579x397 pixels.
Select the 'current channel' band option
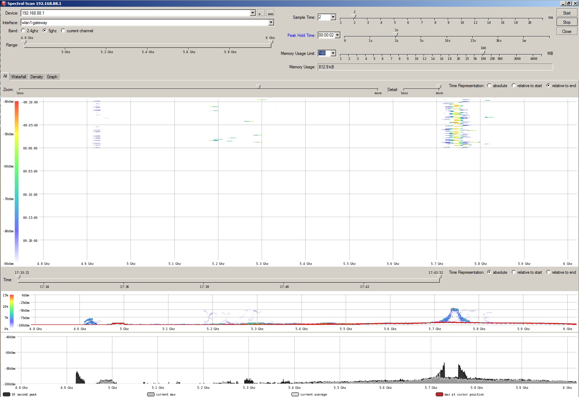(x=63, y=31)
